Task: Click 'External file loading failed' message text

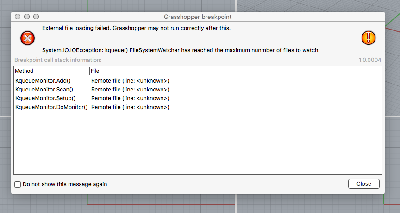Action: [x=136, y=28]
